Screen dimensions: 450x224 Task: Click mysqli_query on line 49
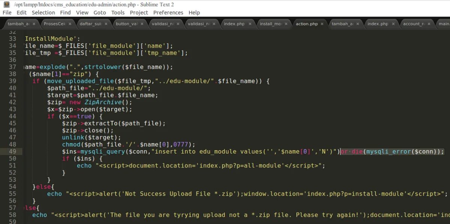pos(102,152)
